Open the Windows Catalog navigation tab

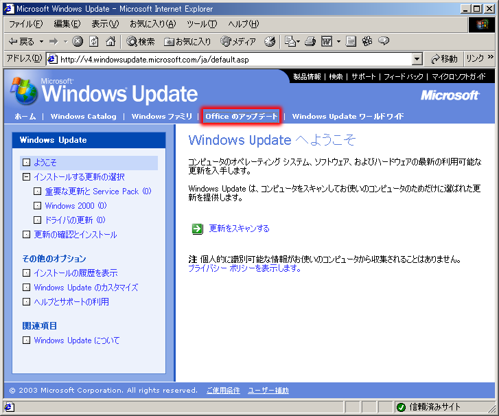[83, 117]
